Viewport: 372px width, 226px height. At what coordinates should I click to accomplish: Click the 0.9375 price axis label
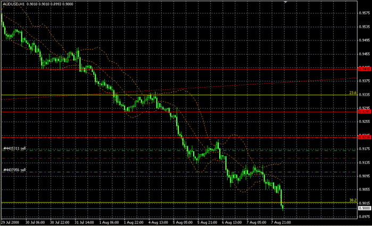(365, 81)
